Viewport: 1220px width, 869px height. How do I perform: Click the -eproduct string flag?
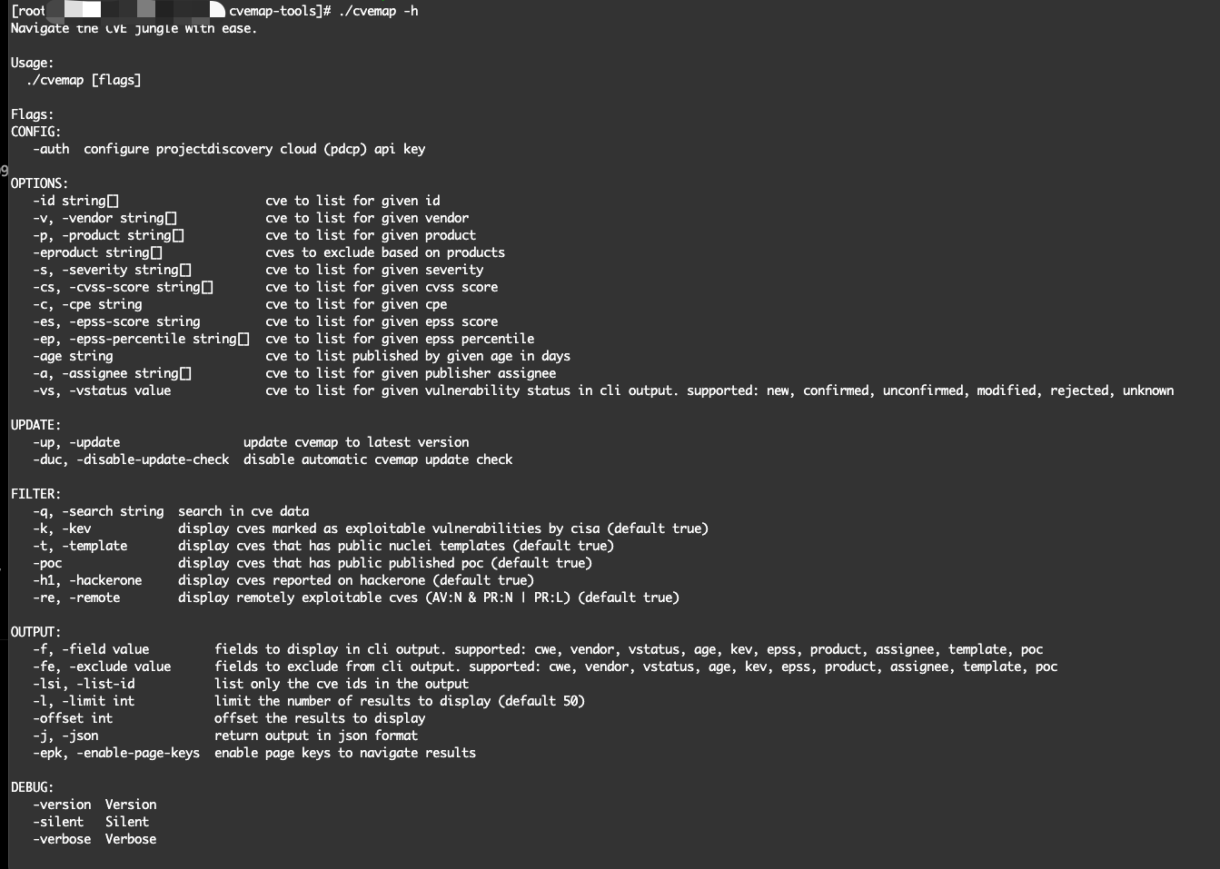coord(97,252)
